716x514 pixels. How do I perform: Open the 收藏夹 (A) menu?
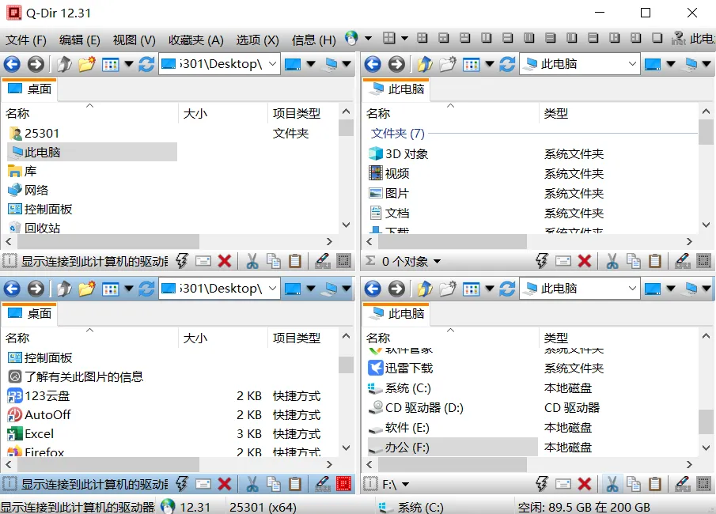click(x=196, y=40)
